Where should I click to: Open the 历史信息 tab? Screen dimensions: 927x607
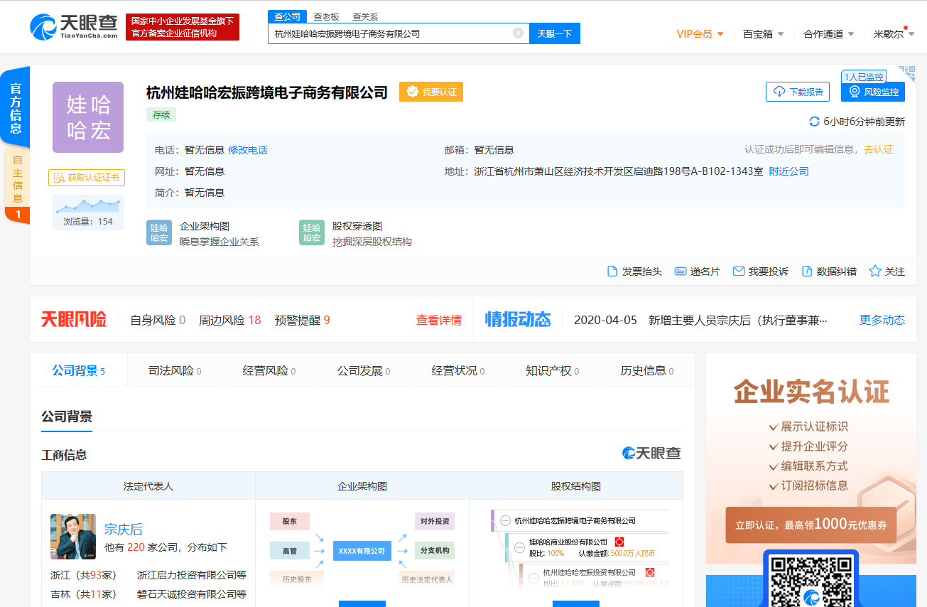click(647, 370)
